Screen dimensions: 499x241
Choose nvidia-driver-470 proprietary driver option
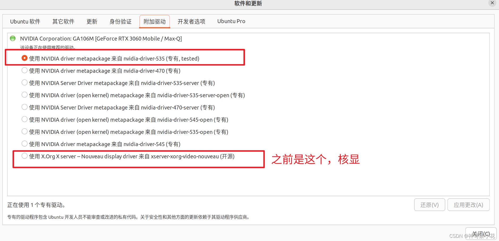click(x=24, y=70)
